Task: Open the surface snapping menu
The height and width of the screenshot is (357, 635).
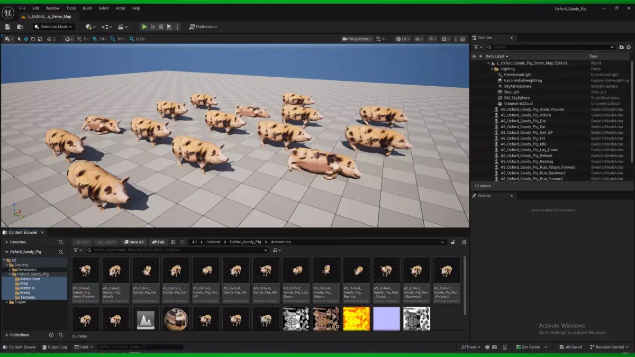Action: (69, 39)
